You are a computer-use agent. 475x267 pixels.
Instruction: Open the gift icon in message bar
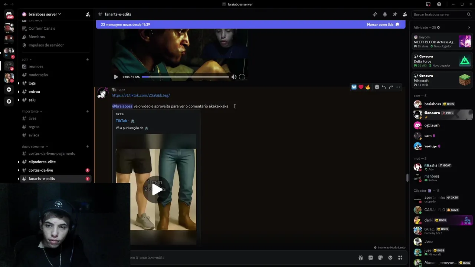coord(360,257)
